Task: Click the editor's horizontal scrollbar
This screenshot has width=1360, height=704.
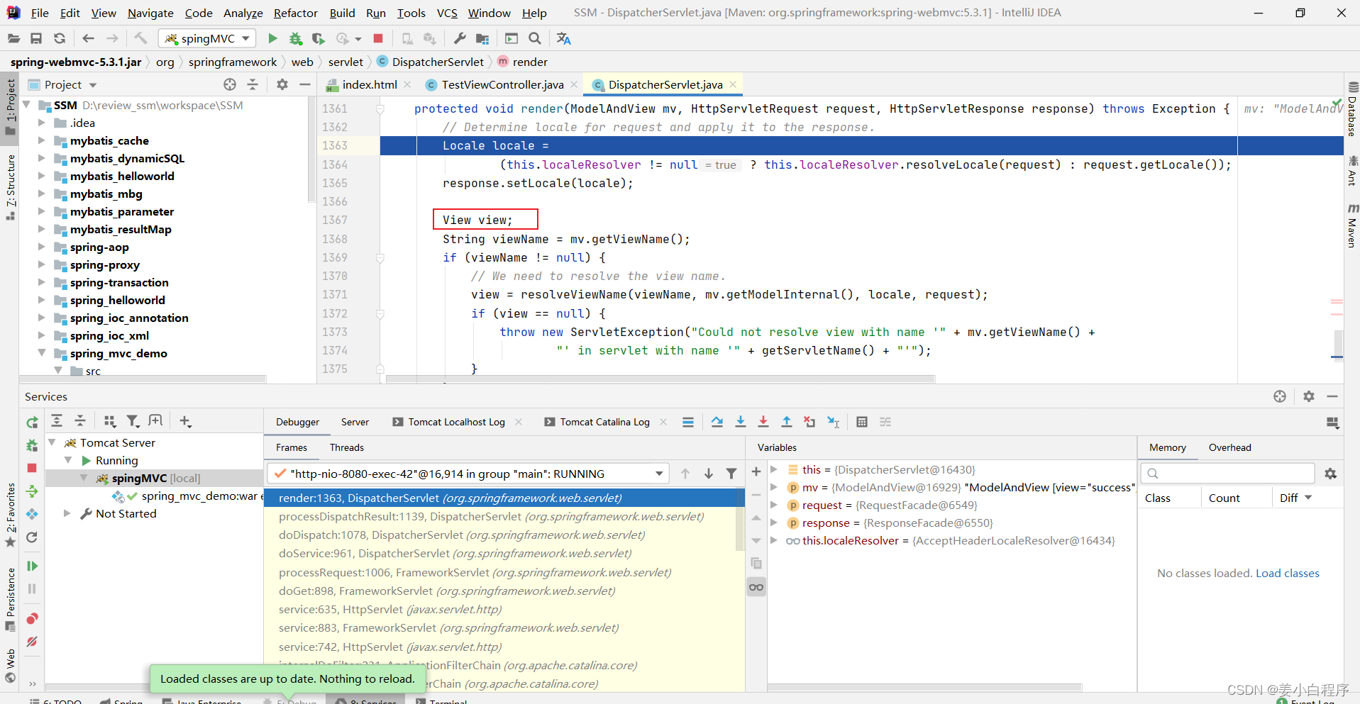Action: (660, 379)
